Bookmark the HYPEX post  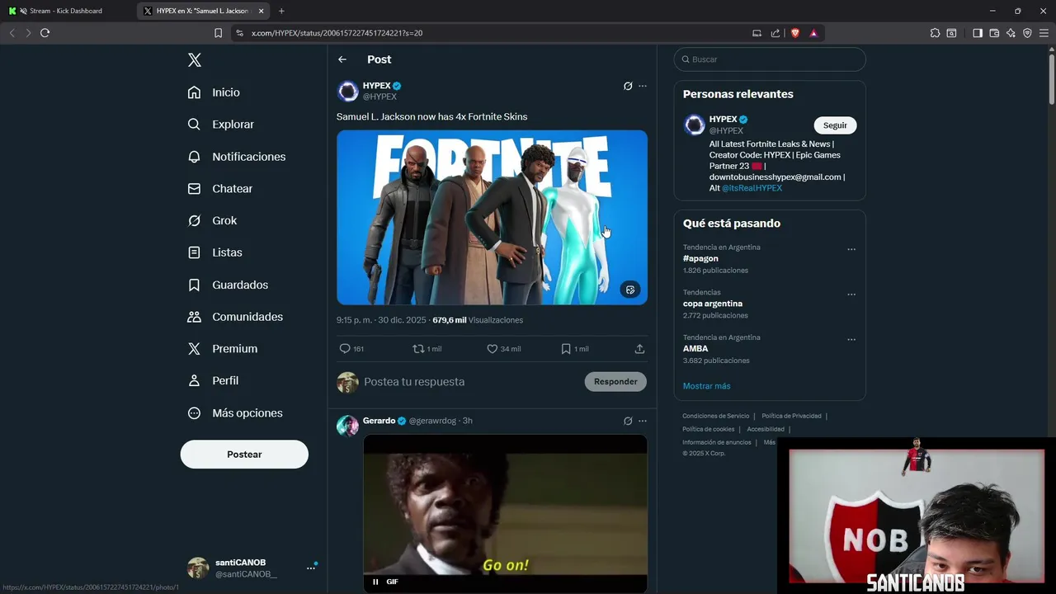(x=574, y=349)
